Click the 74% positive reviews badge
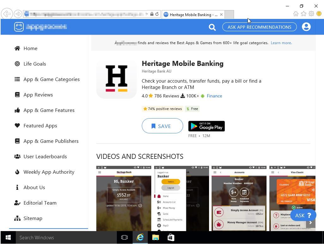This screenshot has width=324, height=244. (163, 109)
